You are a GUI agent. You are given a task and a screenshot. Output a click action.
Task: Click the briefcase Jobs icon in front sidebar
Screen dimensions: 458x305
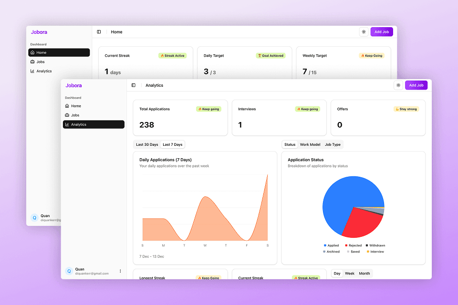pyautogui.click(x=67, y=115)
